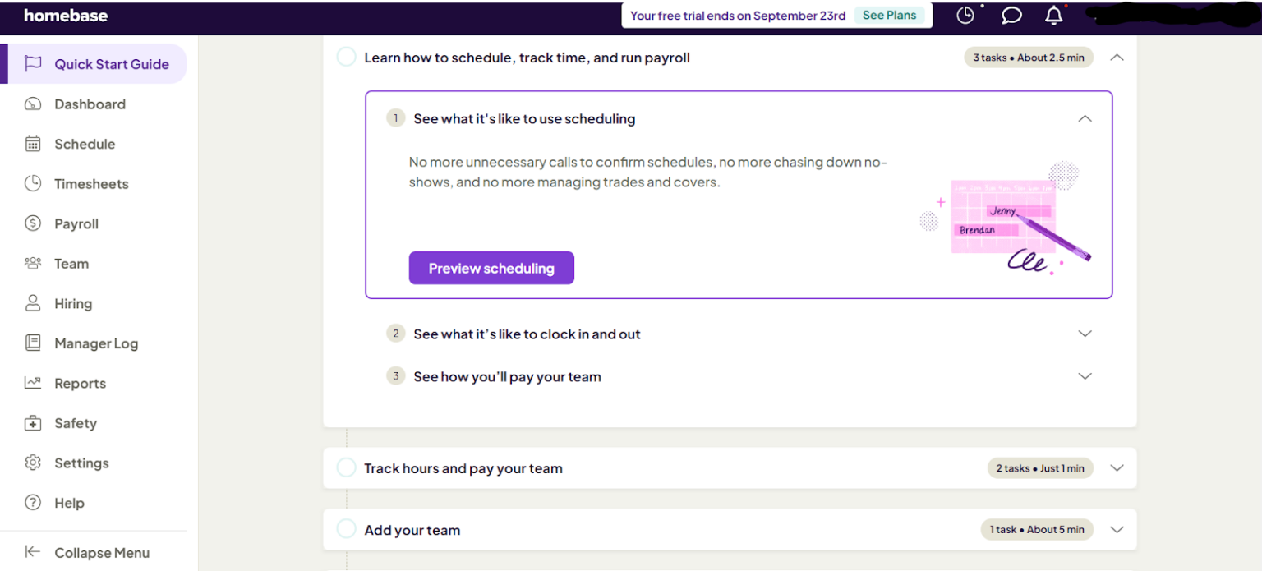This screenshot has width=1262, height=571.
Task: Expand 'See how you'll pay your team'
Action: 1085,375
